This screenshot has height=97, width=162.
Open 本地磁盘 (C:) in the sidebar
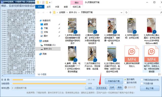(x=49, y=45)
